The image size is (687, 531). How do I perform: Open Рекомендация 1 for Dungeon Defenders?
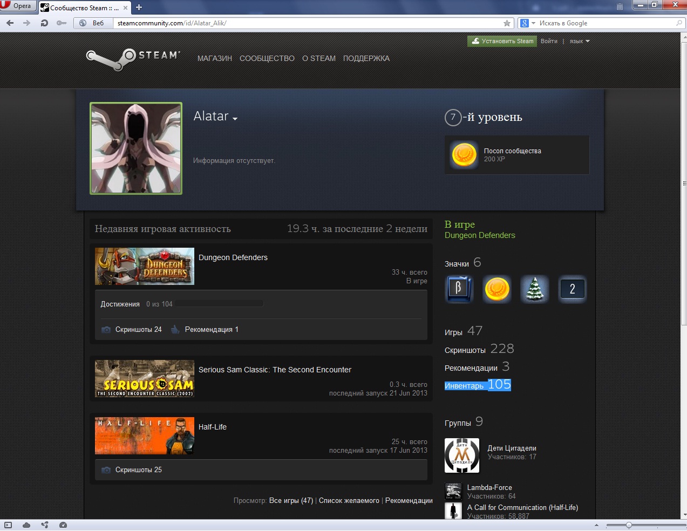click(x=212, y=329)
